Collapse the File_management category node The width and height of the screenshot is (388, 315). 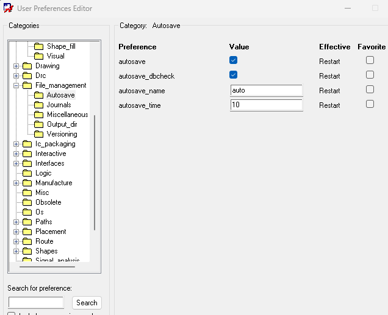[x=16, y=85]
